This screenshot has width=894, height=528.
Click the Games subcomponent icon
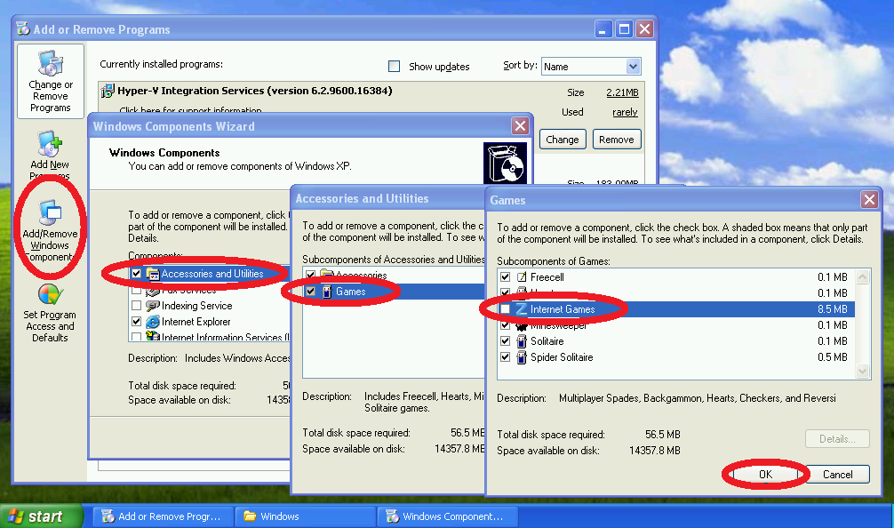(327, 292)
